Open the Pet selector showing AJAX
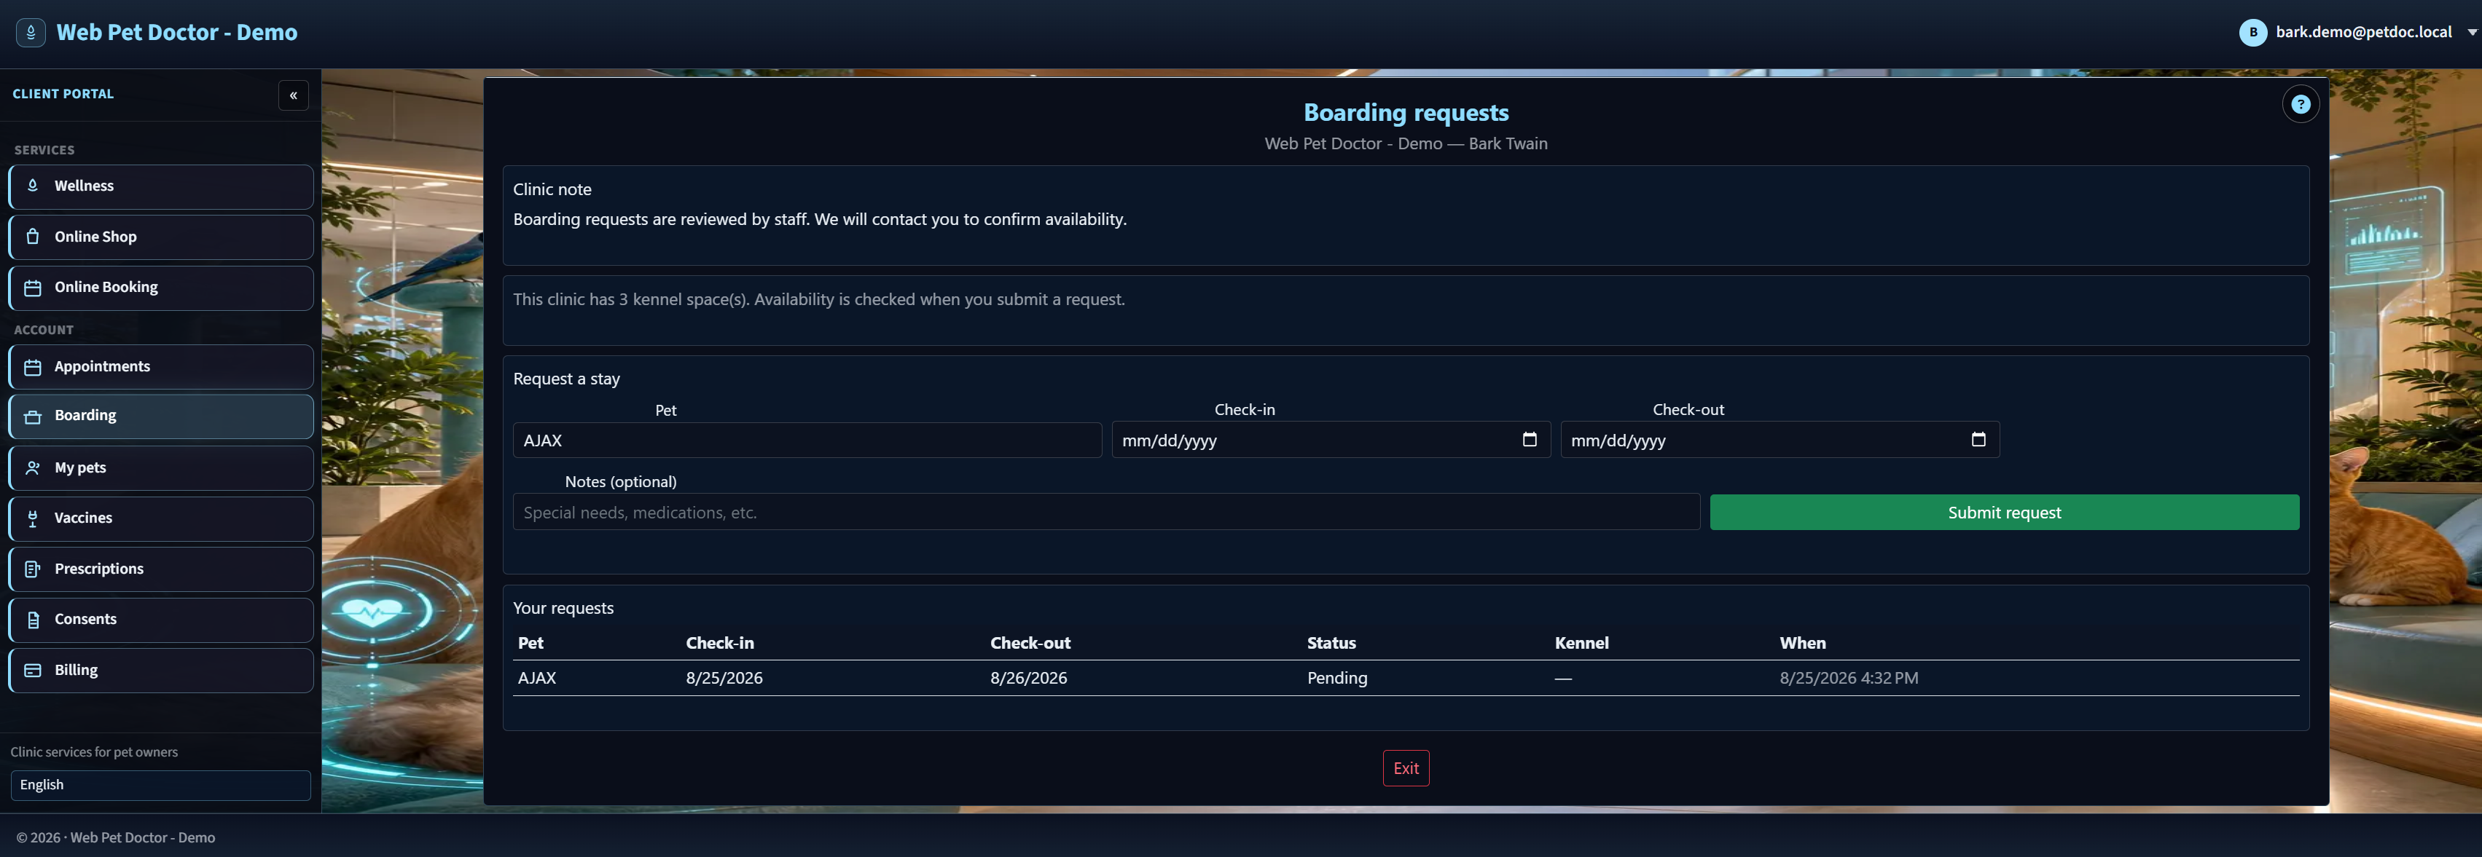 pos(807,440)
